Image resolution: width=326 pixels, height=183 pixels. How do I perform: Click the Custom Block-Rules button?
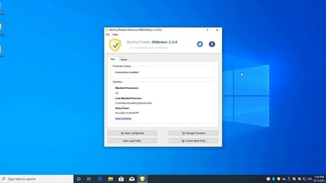pos(194,141)
